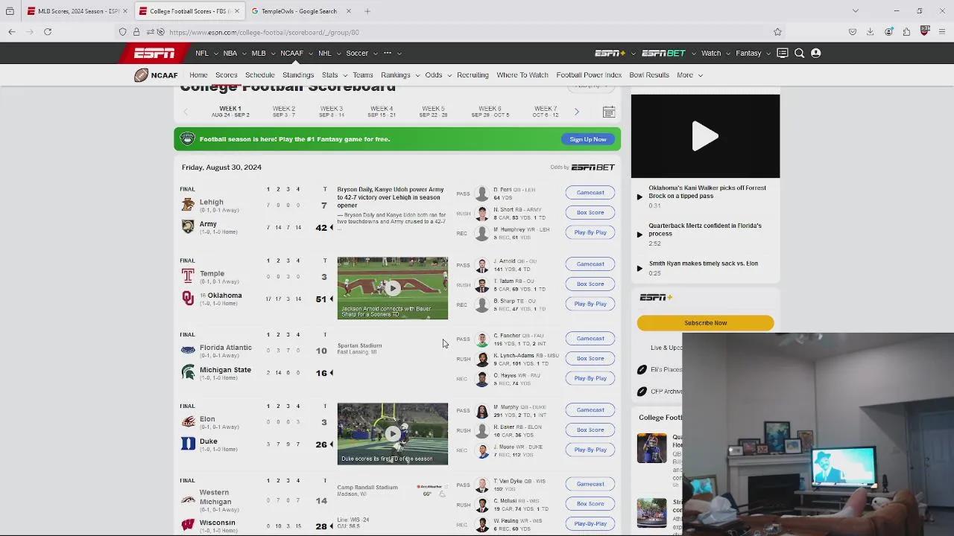Open Box Score for Temple vs Oklahoma

(590, 284)
